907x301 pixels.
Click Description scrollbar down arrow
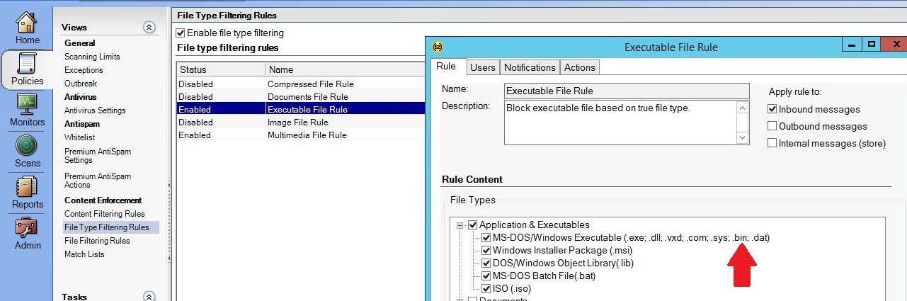click(x=742, y=137)
